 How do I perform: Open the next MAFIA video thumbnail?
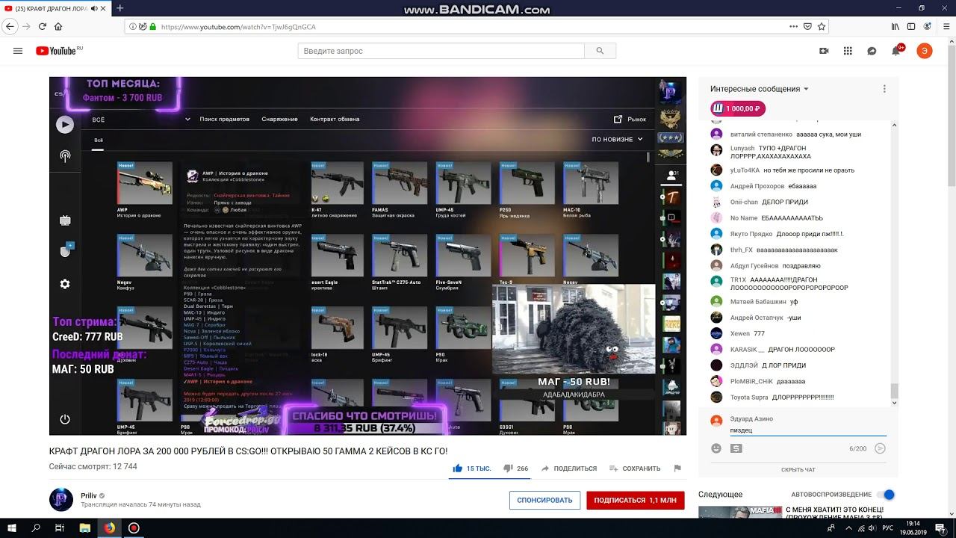pos(739,513)
